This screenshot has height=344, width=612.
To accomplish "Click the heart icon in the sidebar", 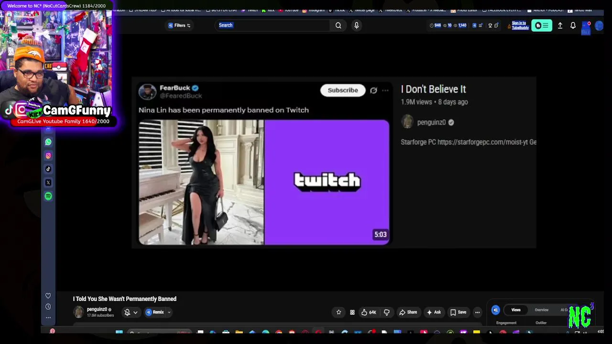I will click(48, 296).
